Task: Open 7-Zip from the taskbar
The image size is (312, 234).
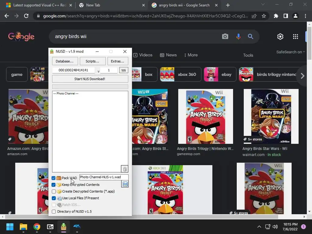Action: coord(50,227)
